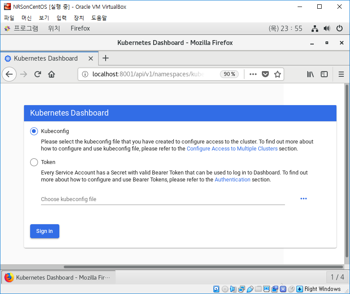Screen dimensions: 350x294
Task: Open the Firefox app menu in top bar
Action: point(80,28)
